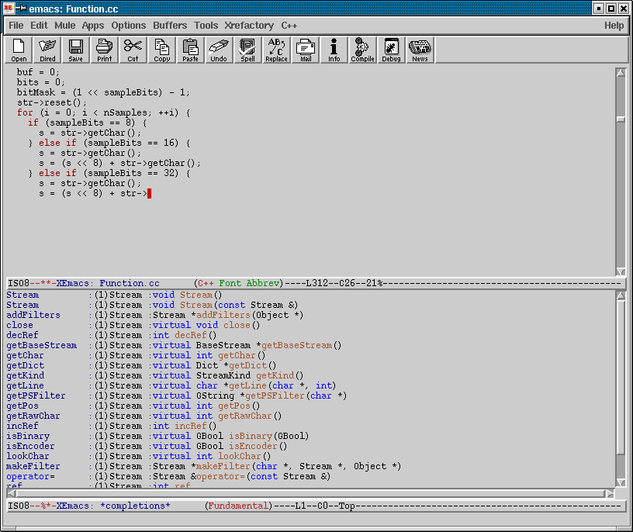
Task: Click the completions horizontal scrollbar right arrow
Action: click(610, 493)
